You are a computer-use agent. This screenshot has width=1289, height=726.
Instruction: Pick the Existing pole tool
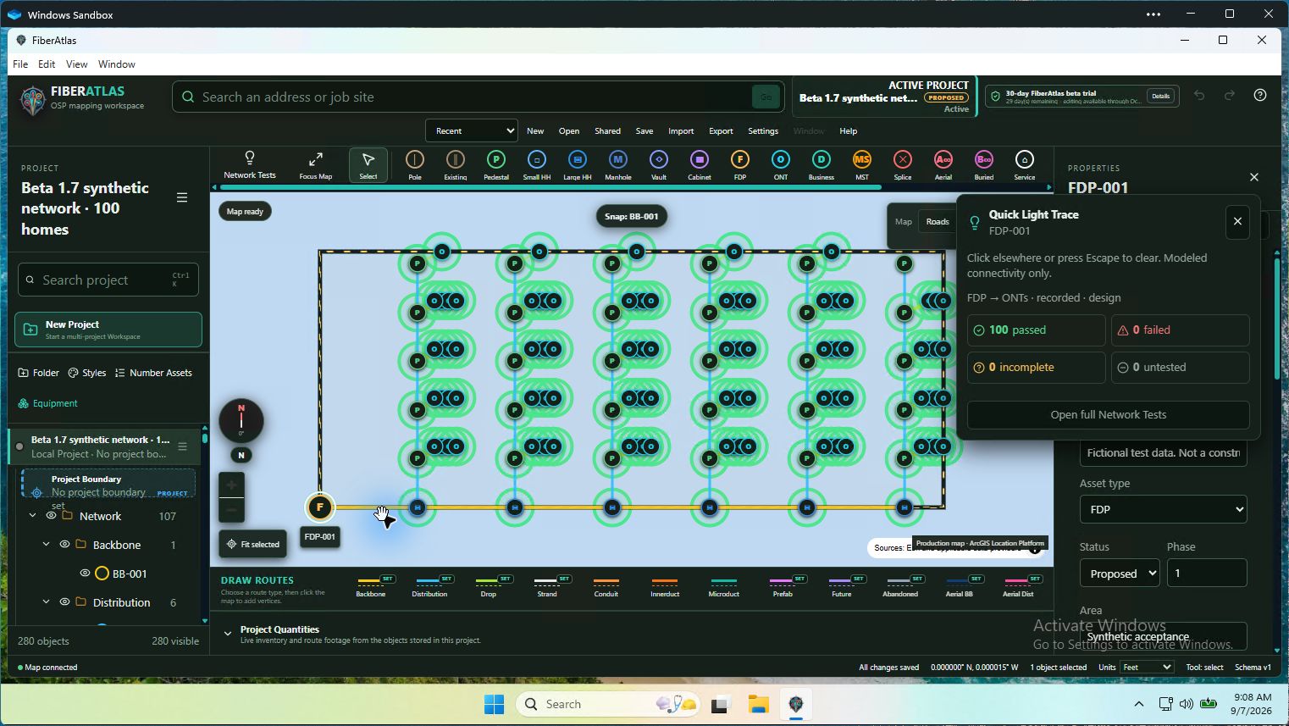[456, 164]
